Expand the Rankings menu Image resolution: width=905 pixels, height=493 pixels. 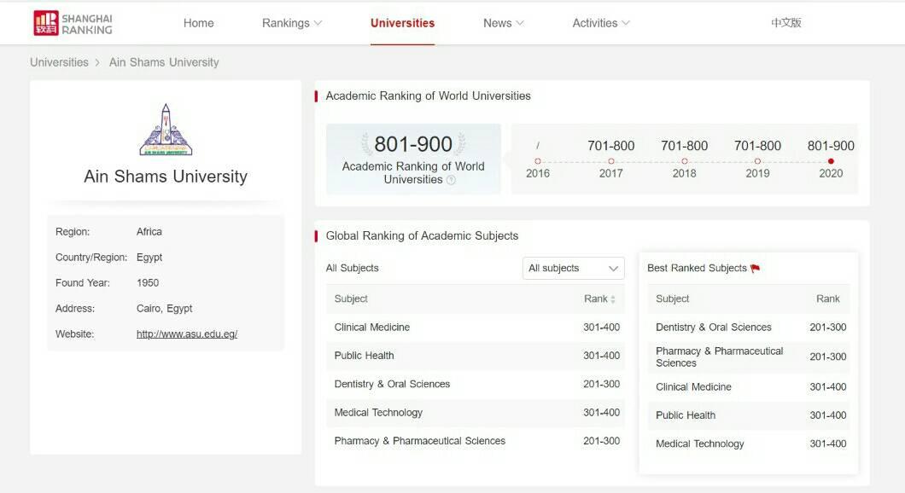coord(291,23)
